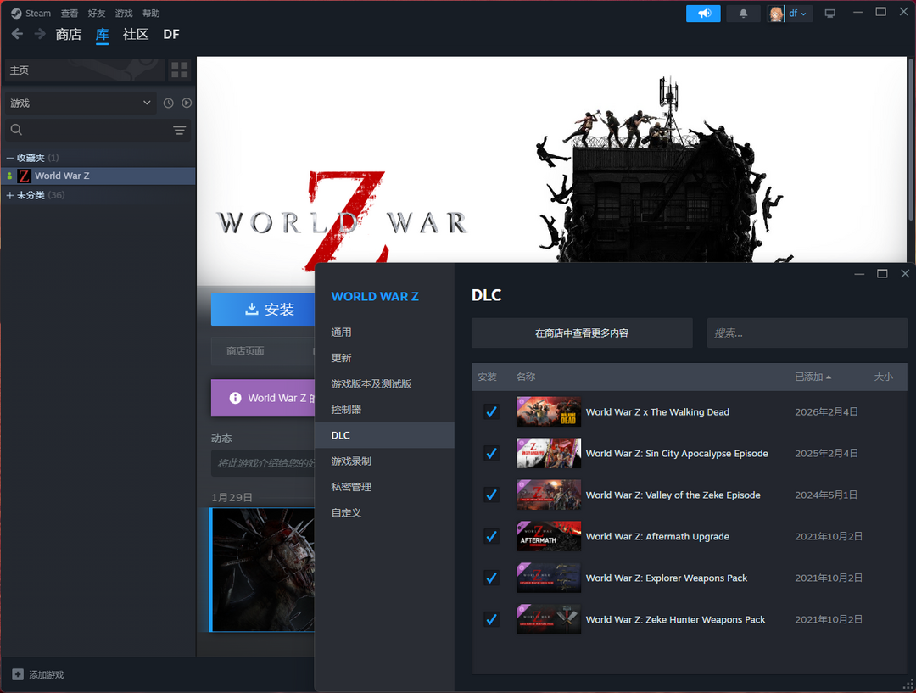The height and width of the screenshot is (693, 916).
Task: Click the DLC search field
Action: (x=807, y=333)
